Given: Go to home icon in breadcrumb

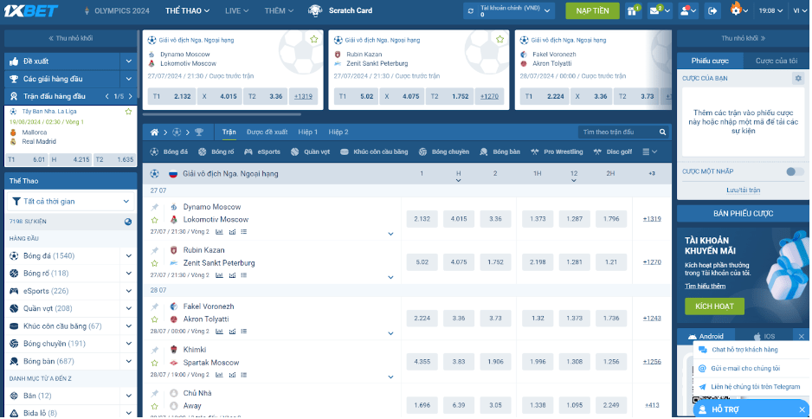Looking at the screenshot, I should (154, 132).
